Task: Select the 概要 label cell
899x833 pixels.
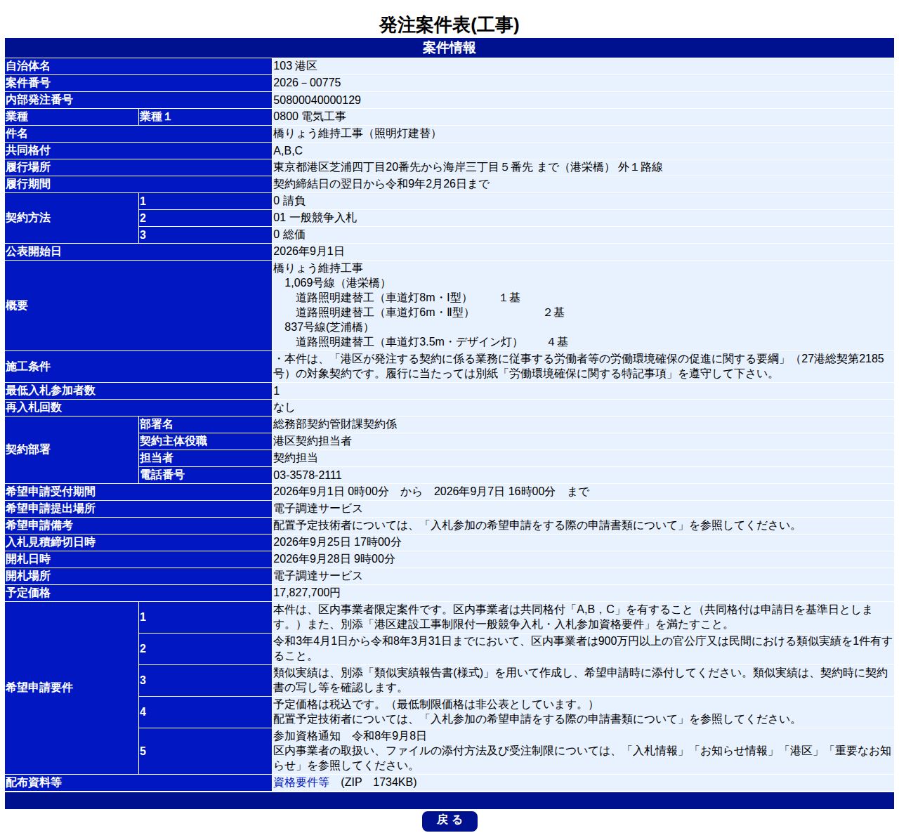Action: 138,306
